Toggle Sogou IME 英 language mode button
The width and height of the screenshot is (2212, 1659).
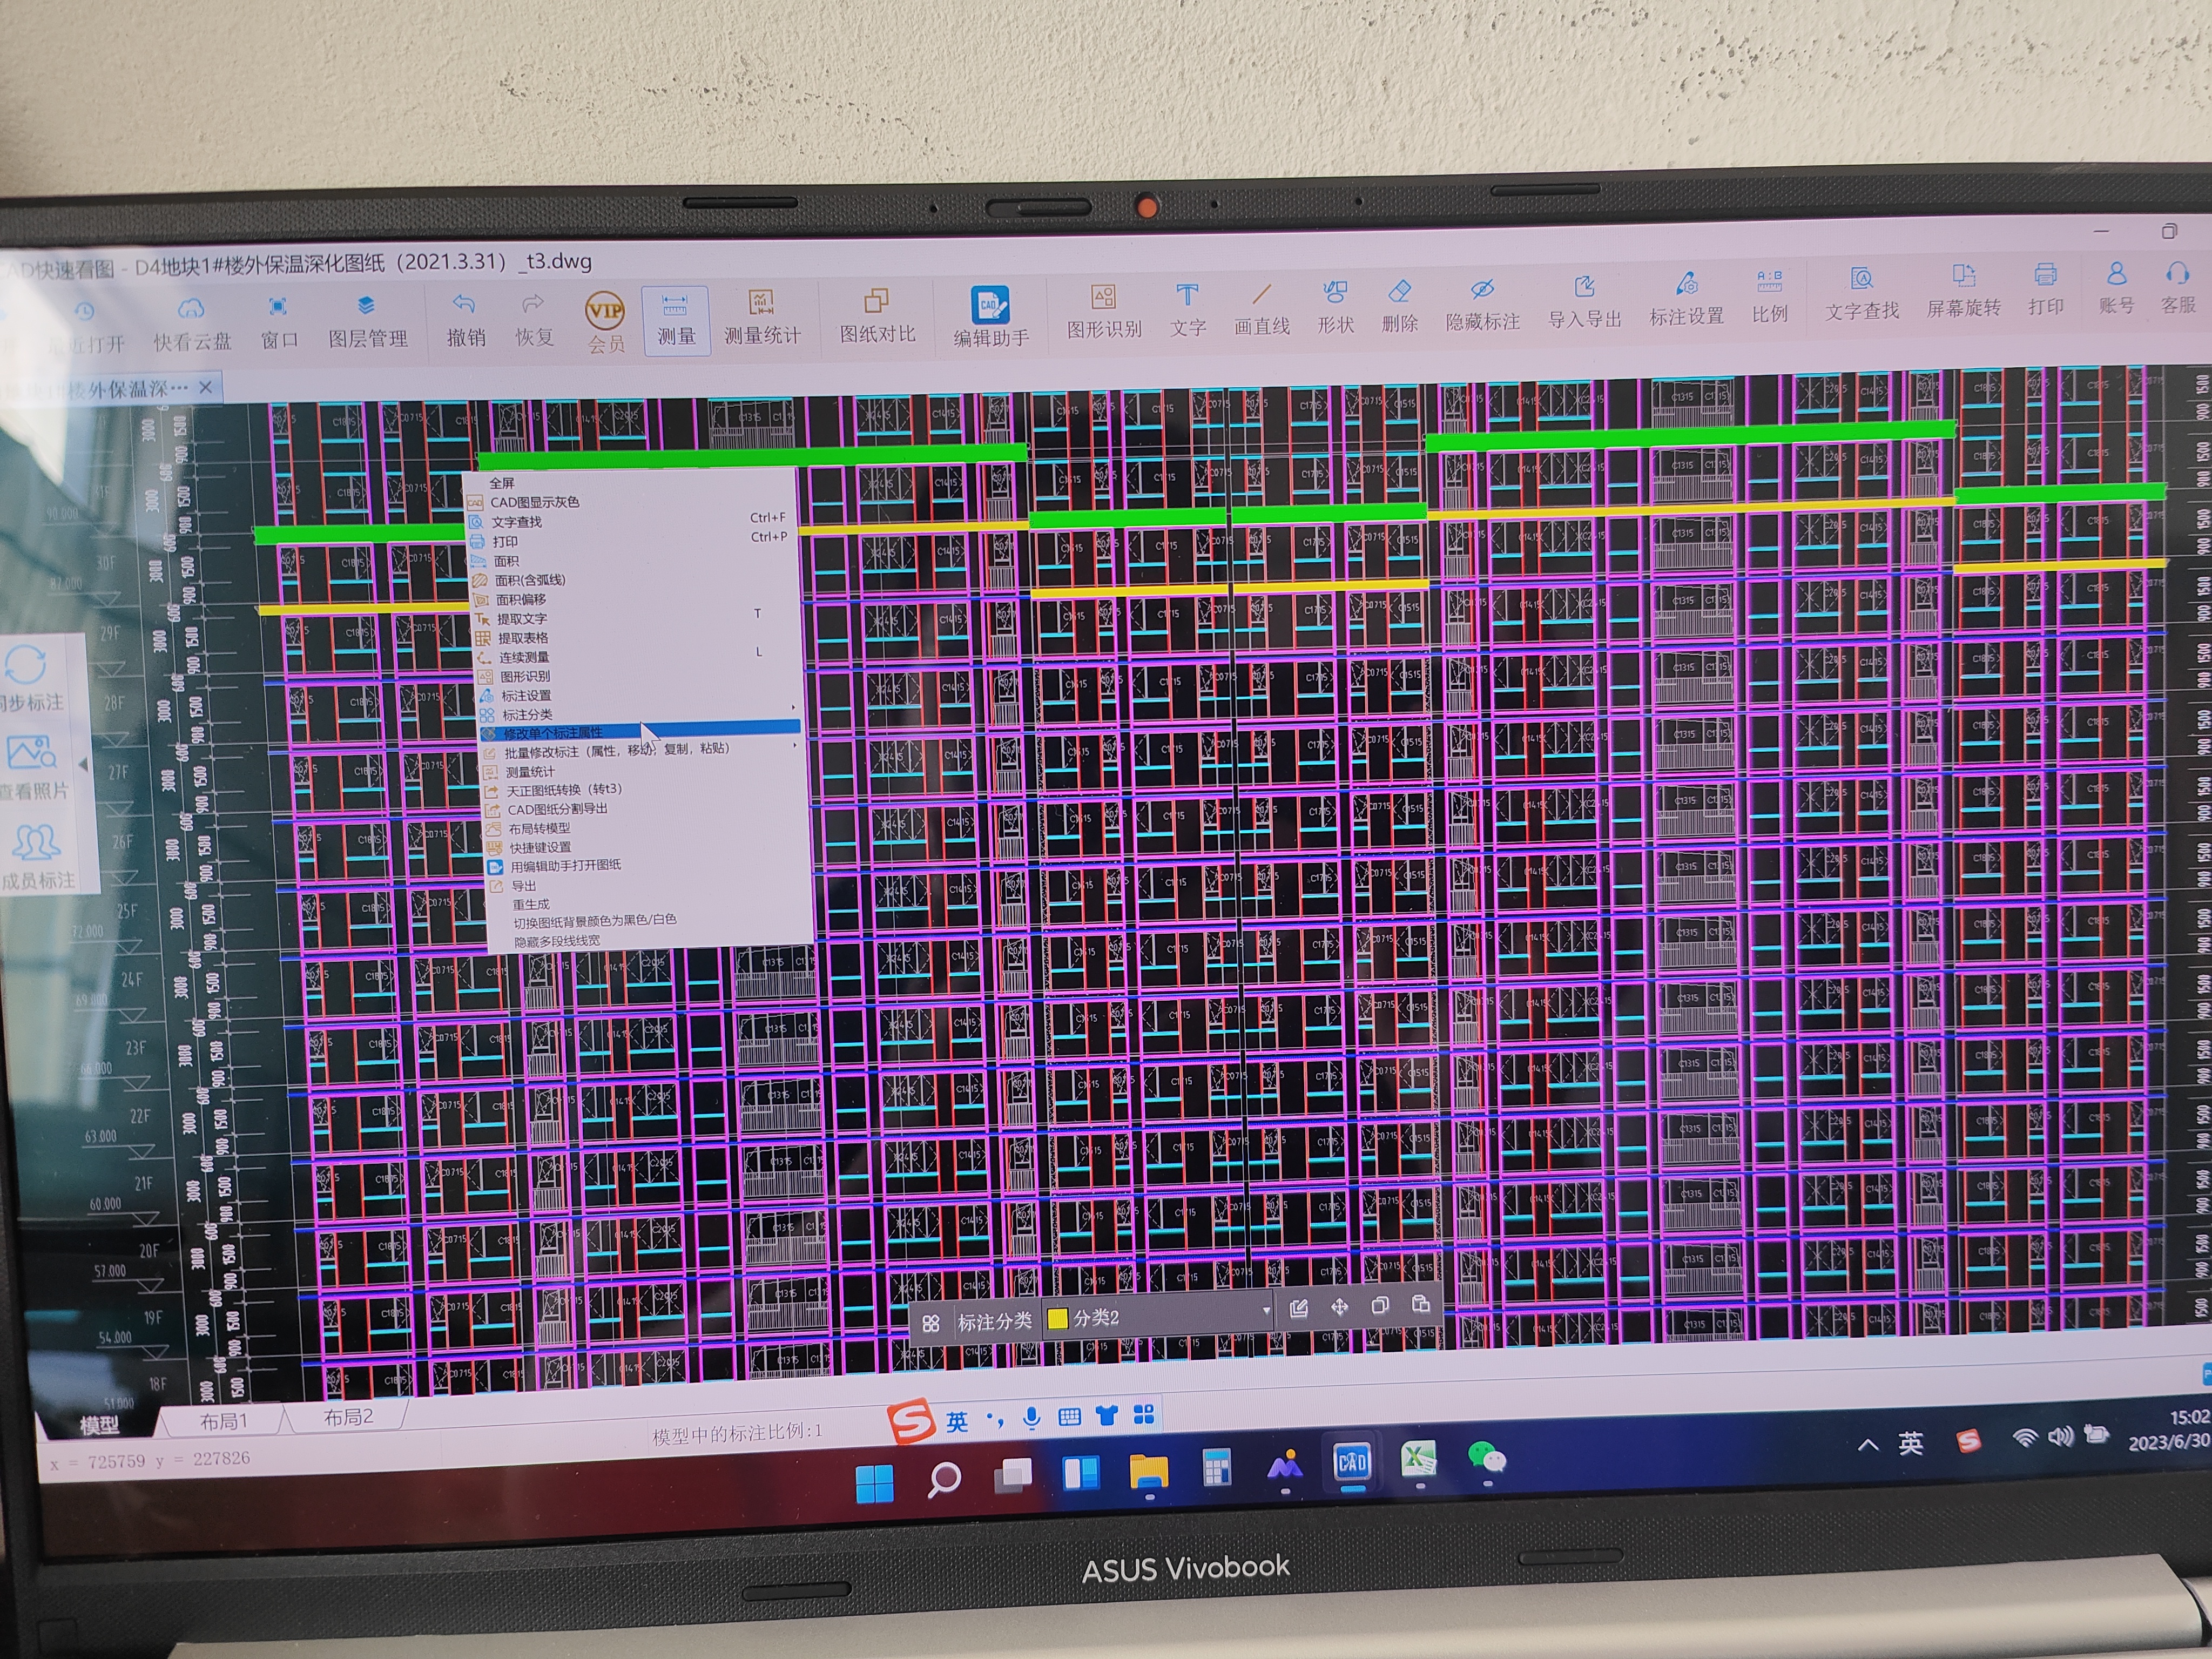pyautogui.click(x=957, y=1421)
